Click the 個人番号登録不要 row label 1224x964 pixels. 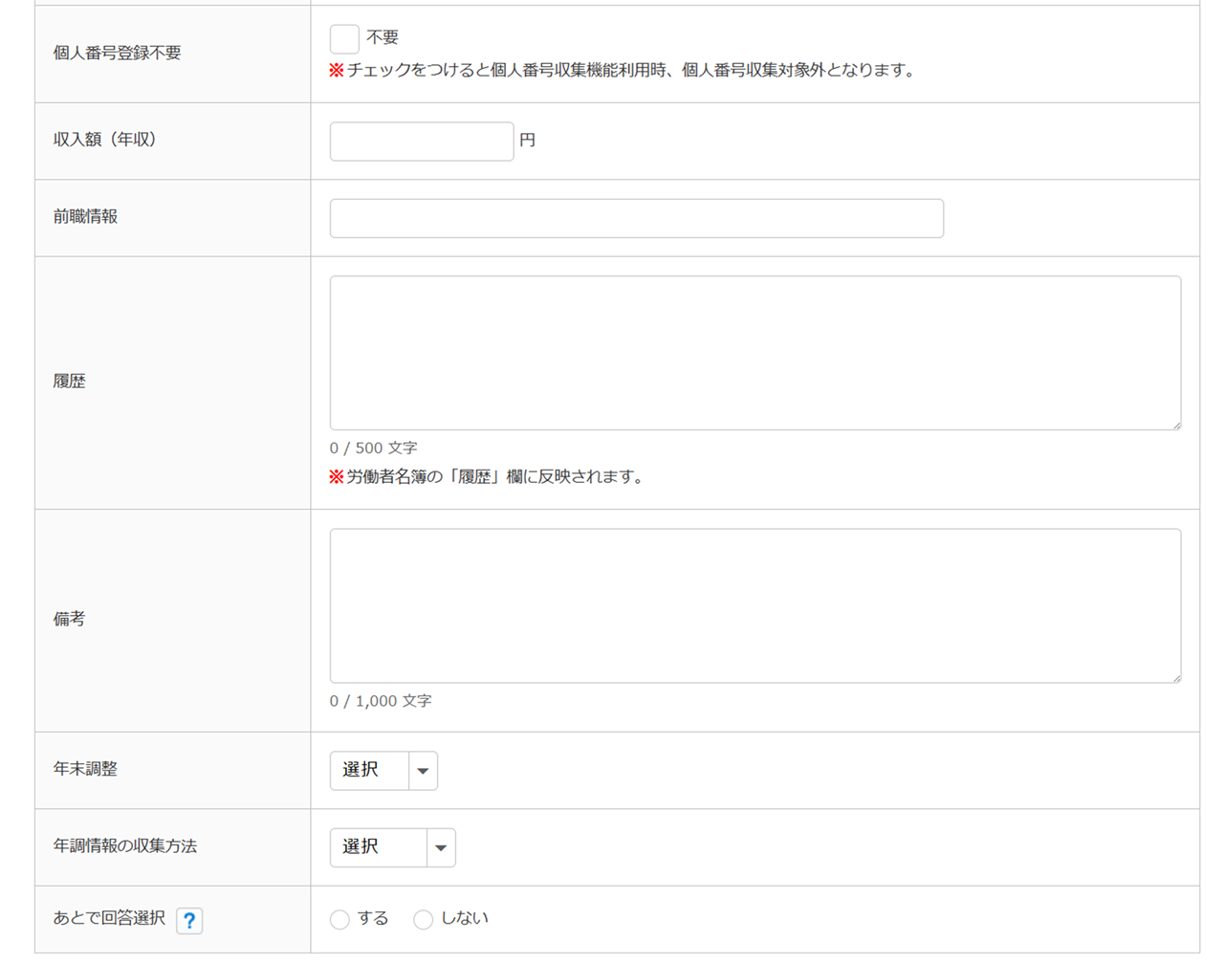[x=117, y=54]
